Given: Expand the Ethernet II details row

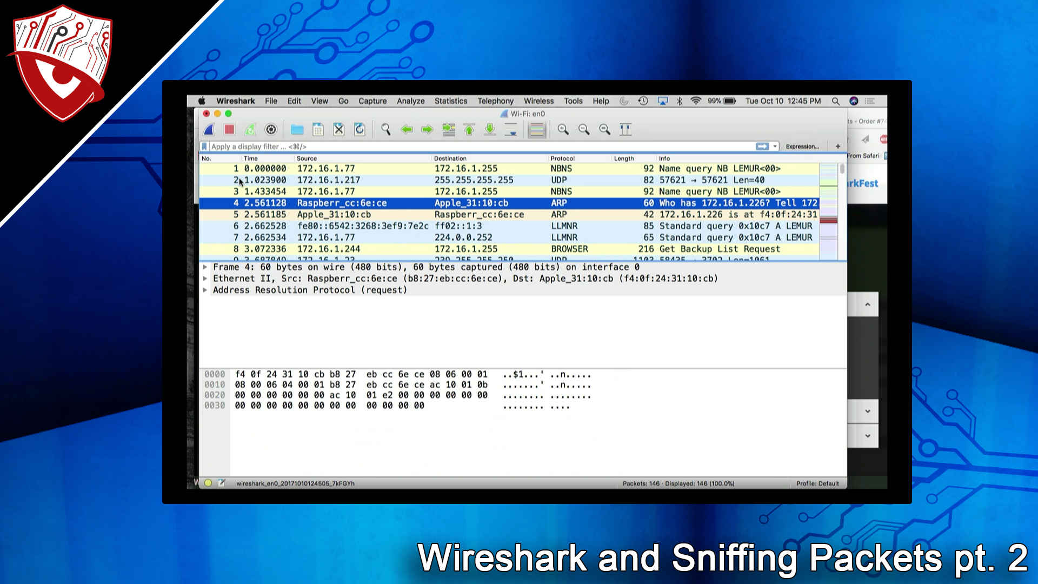Looking at the screenshot, I should 205,278.
